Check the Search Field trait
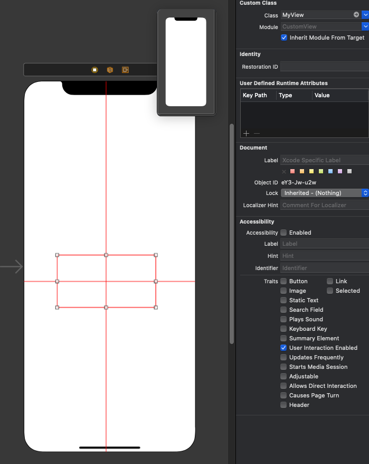Viewport: 369px width, 464px height. 283,310
